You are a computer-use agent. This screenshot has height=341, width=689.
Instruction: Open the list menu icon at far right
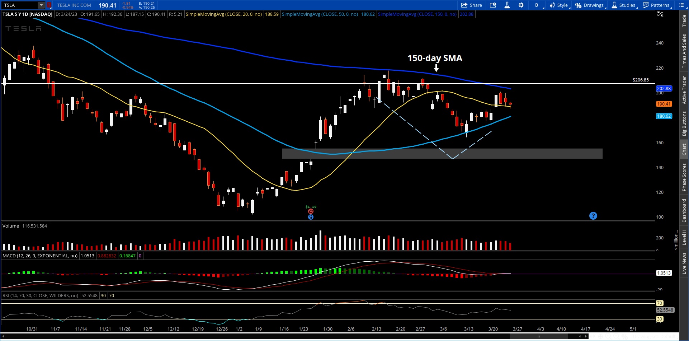(682, 5)
